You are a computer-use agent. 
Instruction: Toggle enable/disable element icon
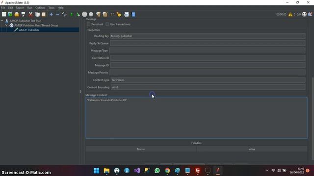[64, 14]
